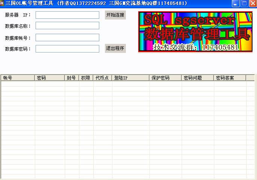This screenshot has width=257, height=180.
Task: Focus the 服务器 IP input field
Action: tap(67, 15)
